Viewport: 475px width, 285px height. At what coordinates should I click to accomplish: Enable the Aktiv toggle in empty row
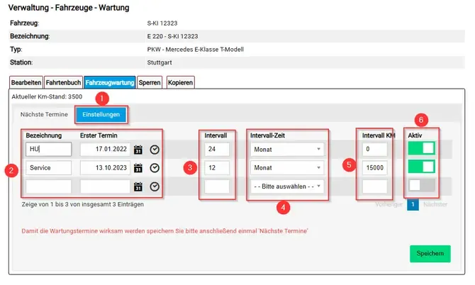(x=421, y=185)
